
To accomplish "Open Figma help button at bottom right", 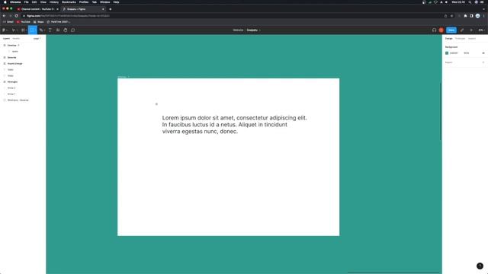I will coord(480,266).
